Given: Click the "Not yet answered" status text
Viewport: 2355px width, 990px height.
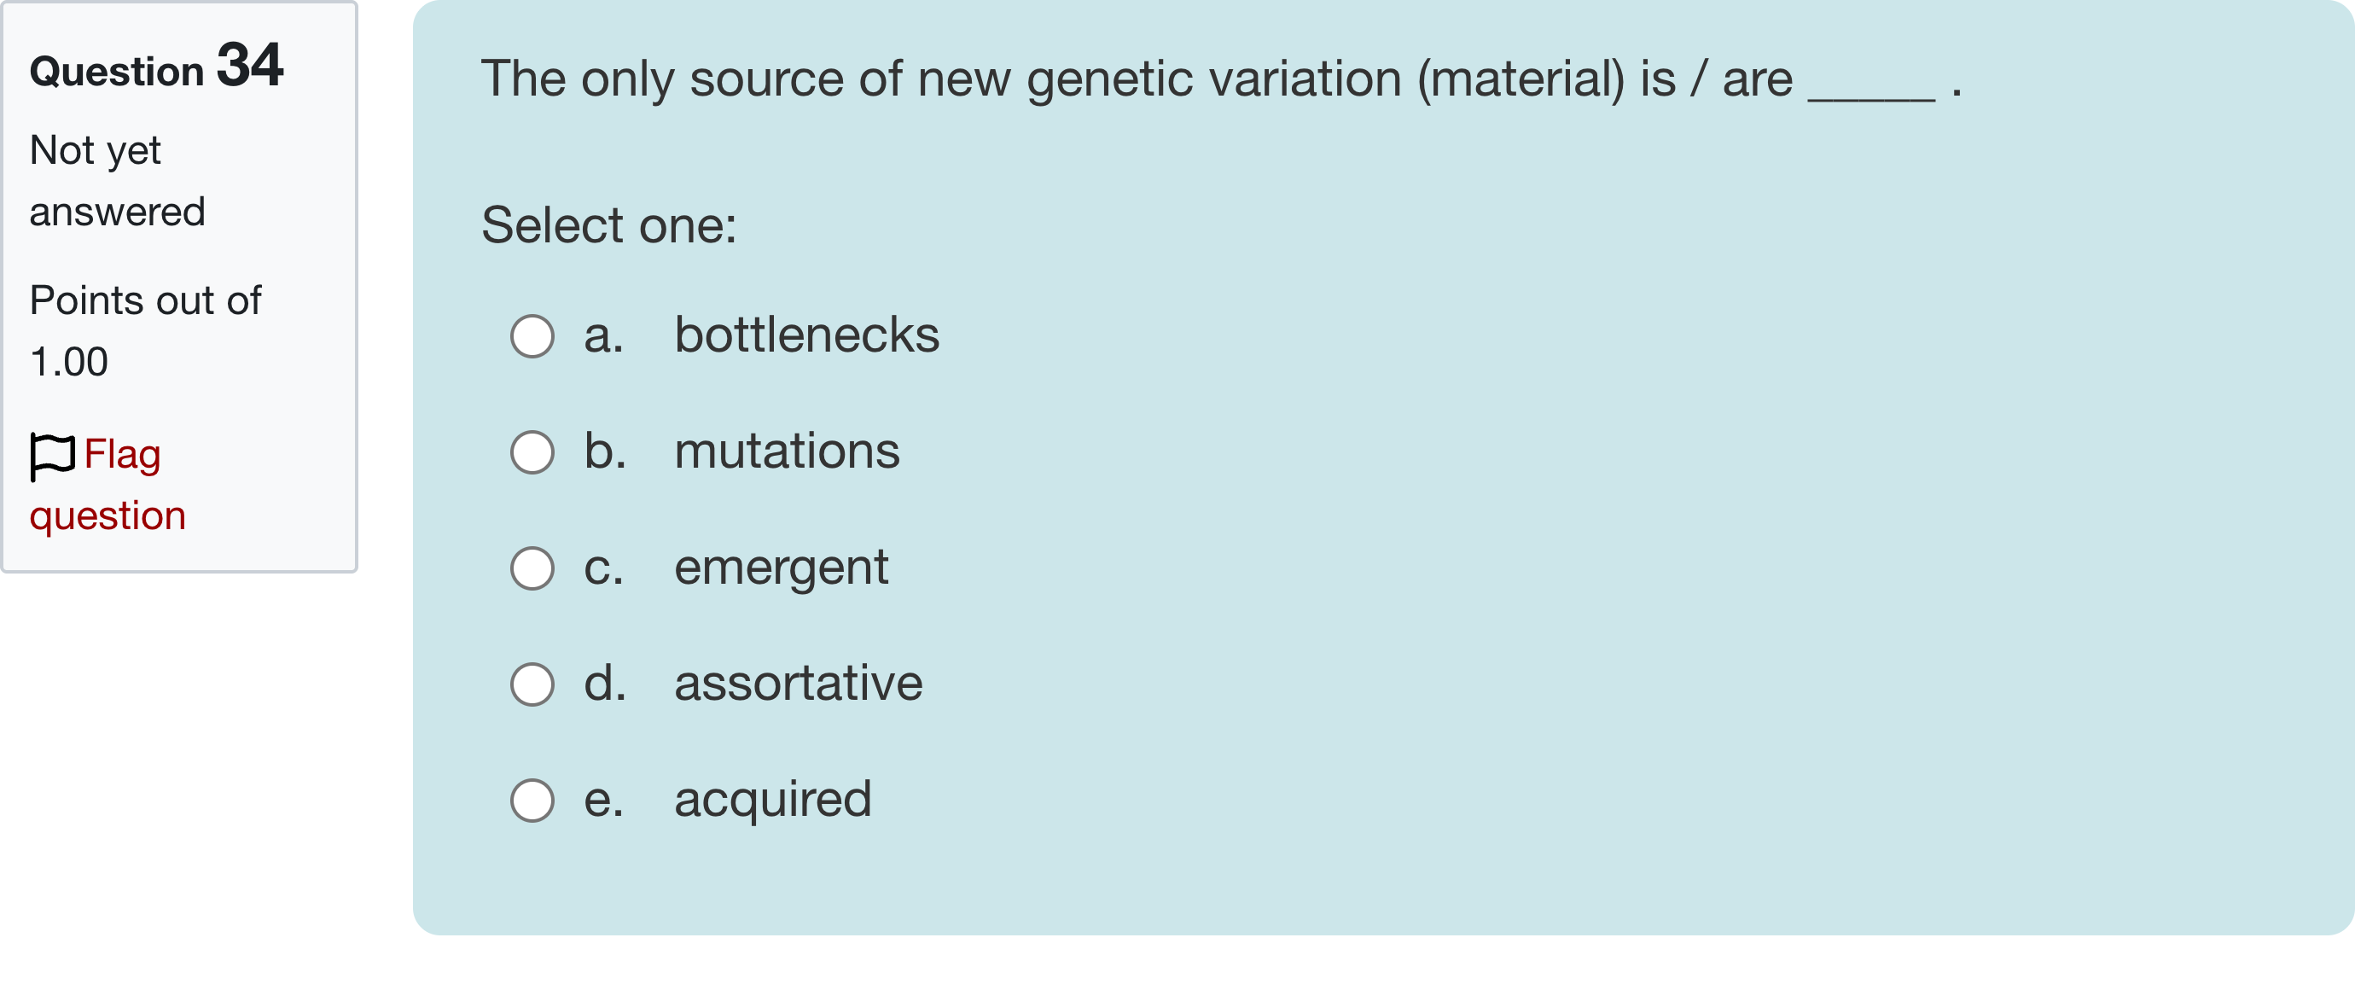Looking at the screenshot, I should pyautogui.click(x=117, y=181).
